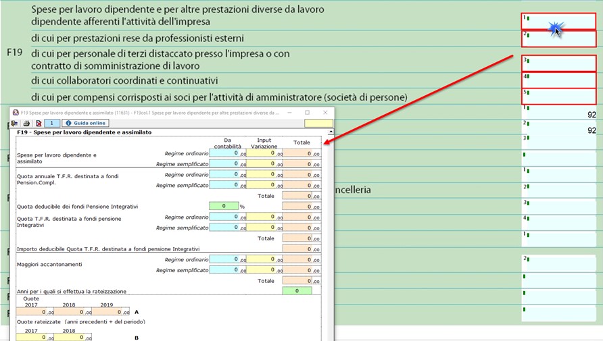
Task: Click the first main form field showing 92
Action: point(559,113)
